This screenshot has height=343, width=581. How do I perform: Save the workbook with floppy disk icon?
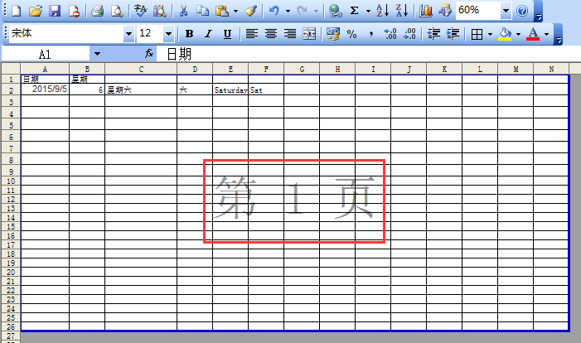55,11
